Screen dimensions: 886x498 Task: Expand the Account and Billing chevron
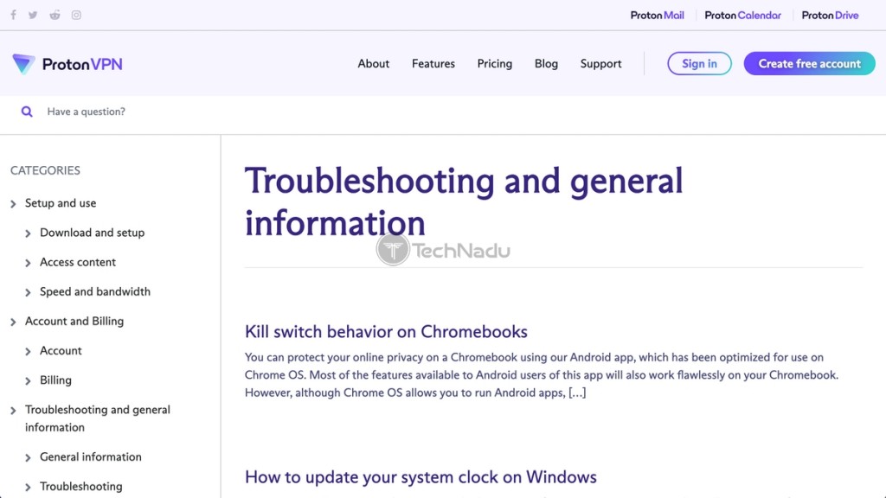tap(13, 322)
